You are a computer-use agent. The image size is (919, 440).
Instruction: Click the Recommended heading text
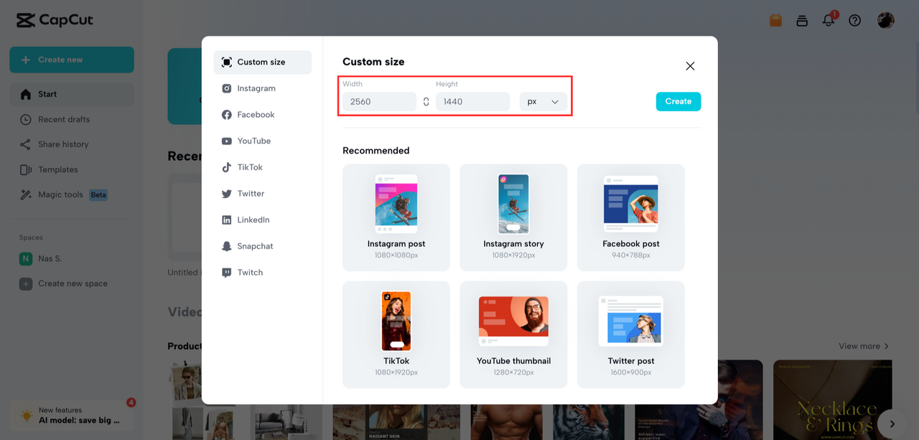click(x=376, y=151)
